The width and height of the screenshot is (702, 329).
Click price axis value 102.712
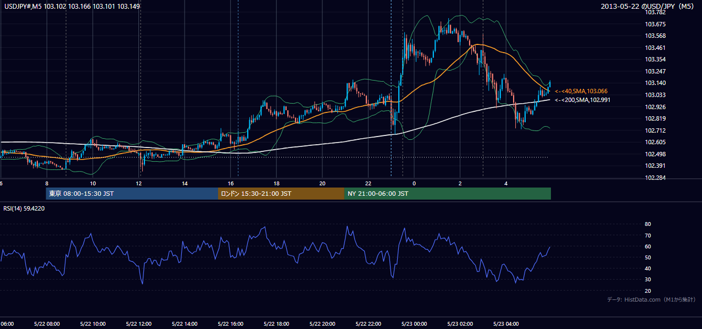[655, 131]
